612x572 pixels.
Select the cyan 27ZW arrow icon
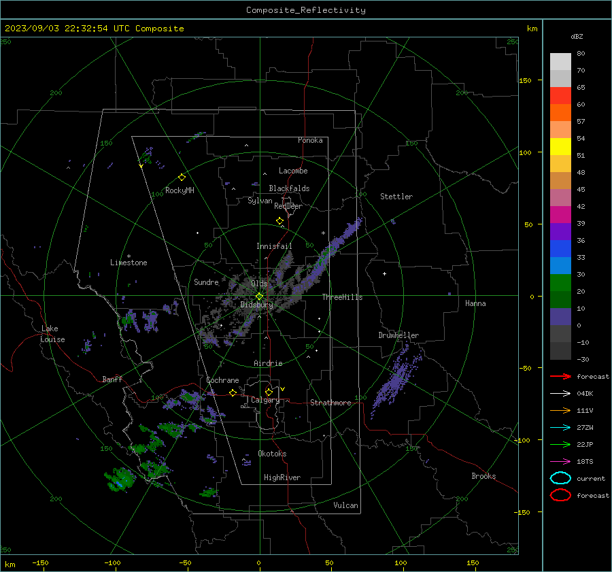coord(560,428)
